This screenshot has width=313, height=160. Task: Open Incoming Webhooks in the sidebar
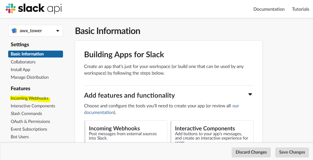pyautogui.click(x=30, y=98)
